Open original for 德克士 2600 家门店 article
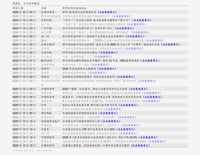The height and width of the screenshot is (155, 200). point(170,44)
